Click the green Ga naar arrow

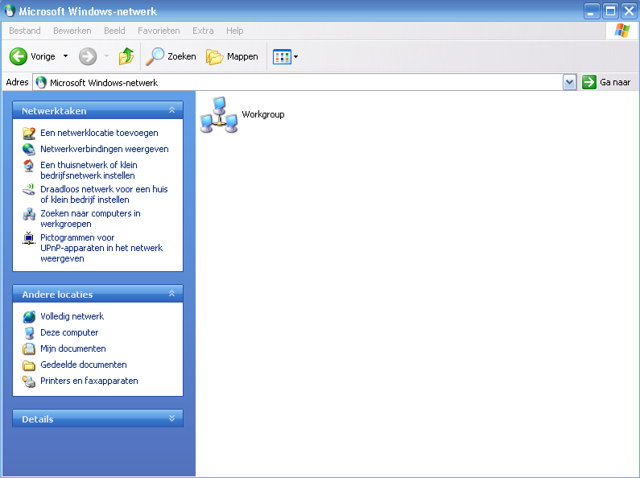point(589,82)
